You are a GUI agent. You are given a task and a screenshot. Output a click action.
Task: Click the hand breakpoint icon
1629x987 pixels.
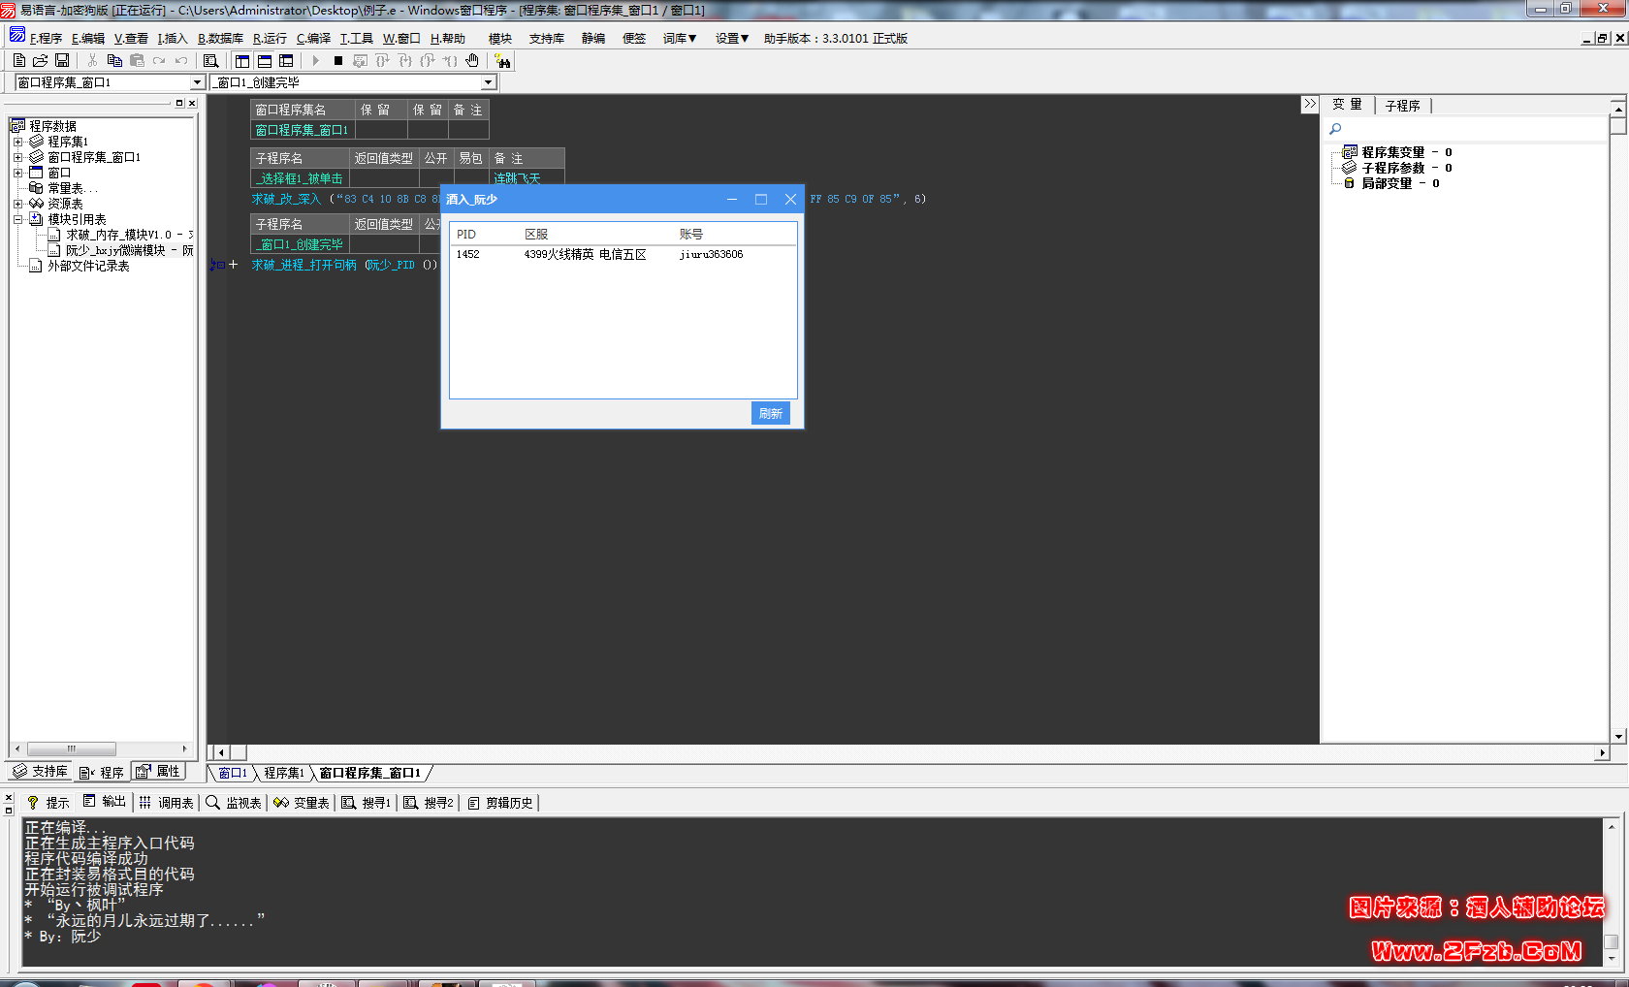[x=472, y=60]
